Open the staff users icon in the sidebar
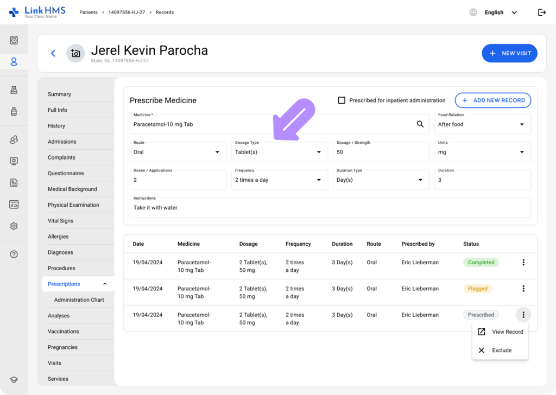The height and width of the screenshot is (395, 556). tap(14, 139)
